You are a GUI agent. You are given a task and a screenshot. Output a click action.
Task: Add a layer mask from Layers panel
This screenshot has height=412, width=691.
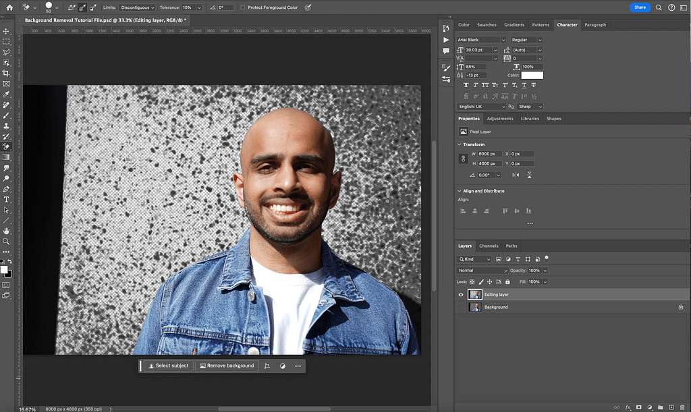point(638,407)
